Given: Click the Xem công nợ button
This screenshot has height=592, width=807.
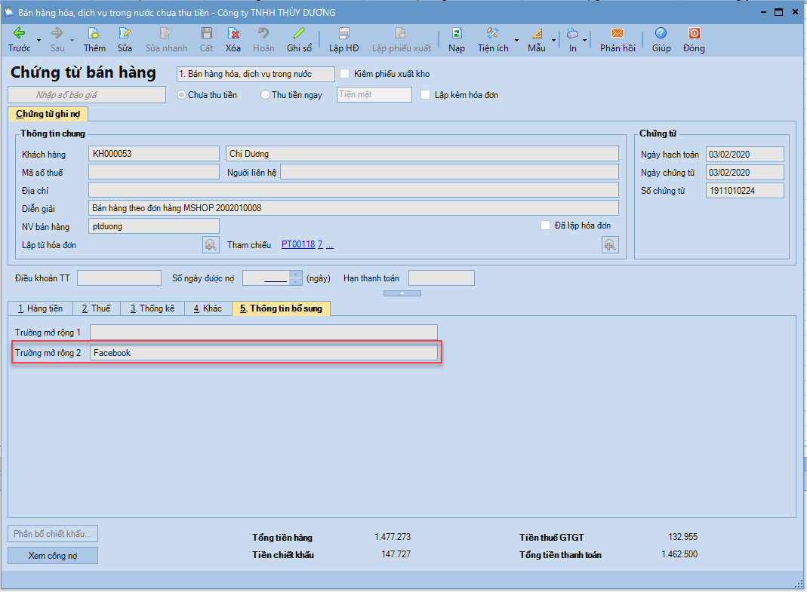Looking at the screenshot, I should point(53,556).
